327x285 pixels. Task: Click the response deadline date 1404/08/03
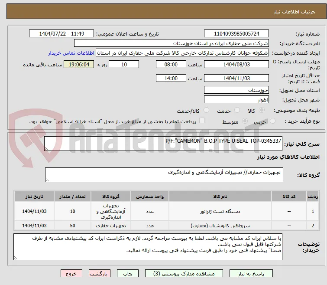tap(236, 64)
